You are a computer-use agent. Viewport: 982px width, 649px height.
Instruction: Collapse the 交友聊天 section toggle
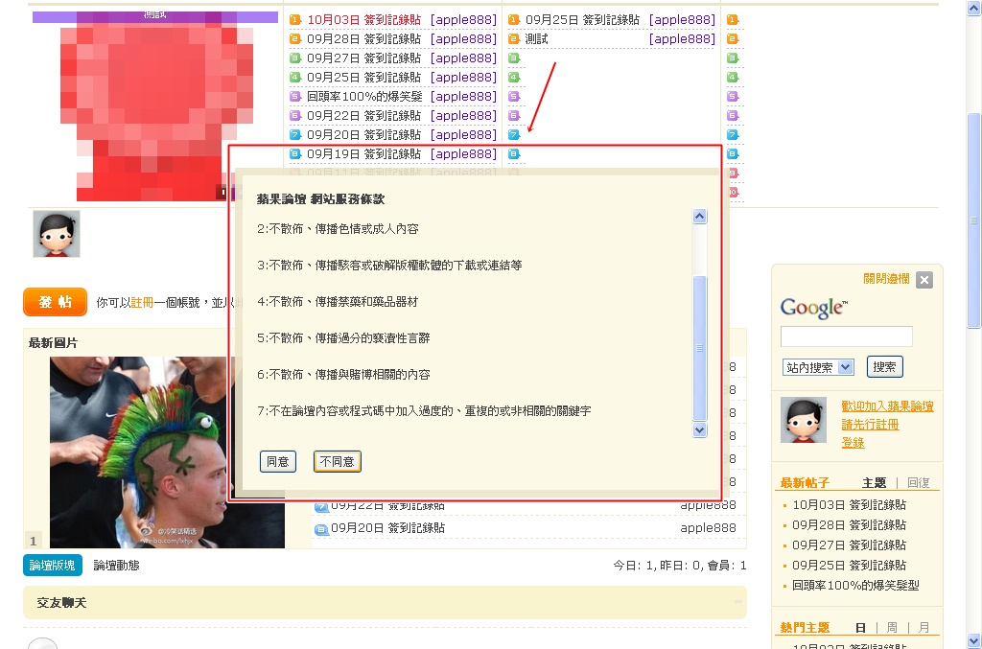pyautogui.click(x=738, y=601)
